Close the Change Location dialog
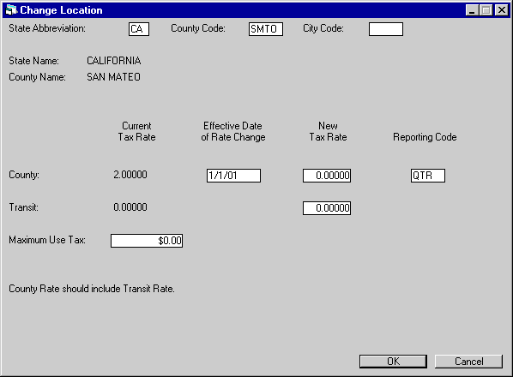 coord(502,10)
